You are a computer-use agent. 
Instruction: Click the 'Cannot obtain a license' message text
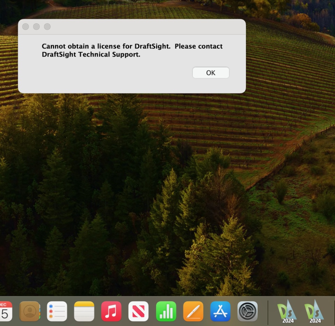pos(132,50)
